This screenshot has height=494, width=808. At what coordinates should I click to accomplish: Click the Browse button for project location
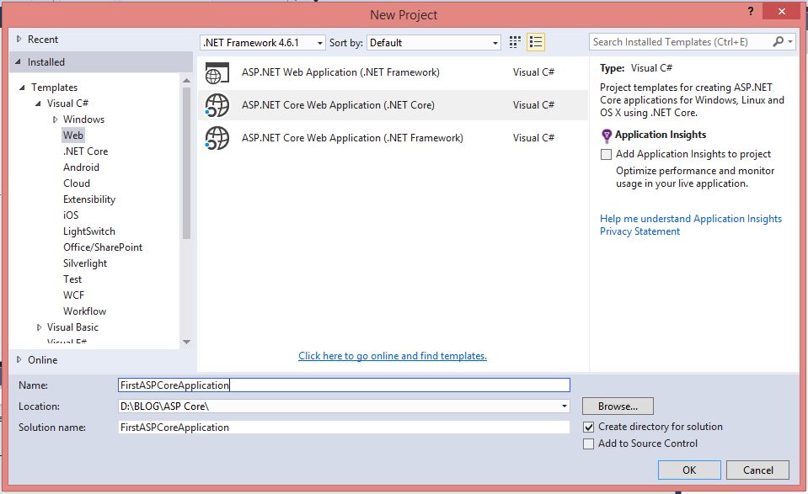[x=617, y=406]
